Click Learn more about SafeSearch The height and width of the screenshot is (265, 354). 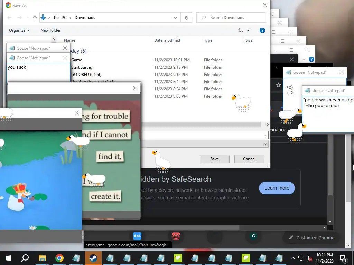277,188
